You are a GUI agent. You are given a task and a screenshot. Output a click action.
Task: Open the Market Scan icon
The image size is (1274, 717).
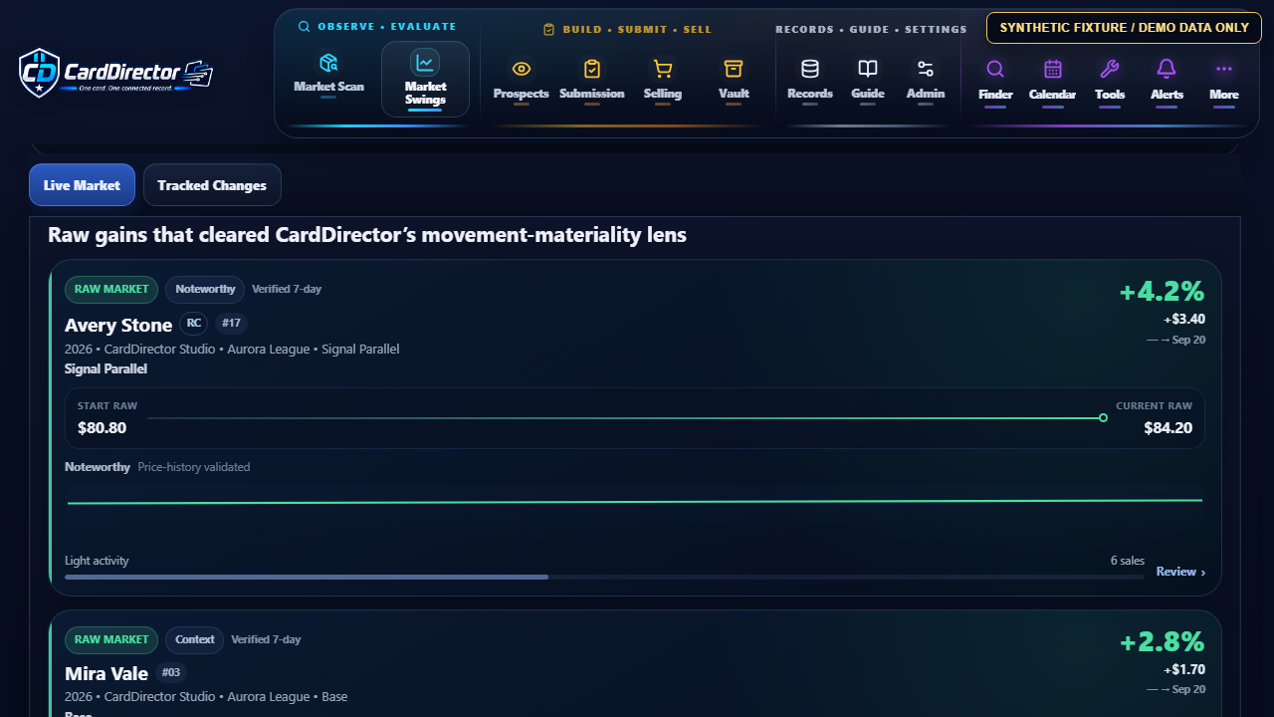[328, 63]
